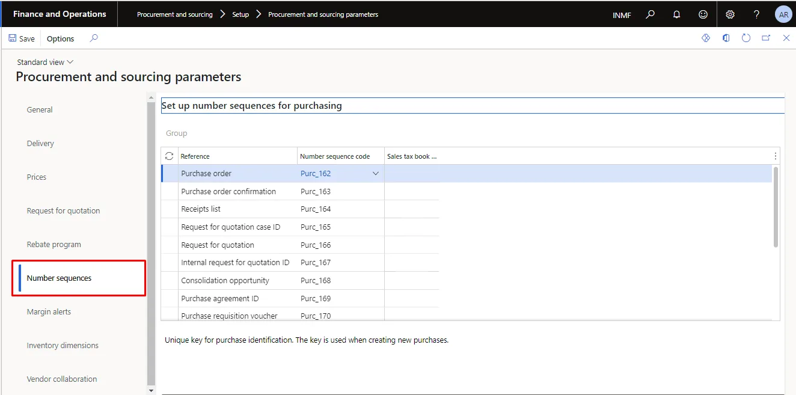The width and height of the screenshot is (796, 395).
Task: Open the help question mark icon
Action: 757,14
